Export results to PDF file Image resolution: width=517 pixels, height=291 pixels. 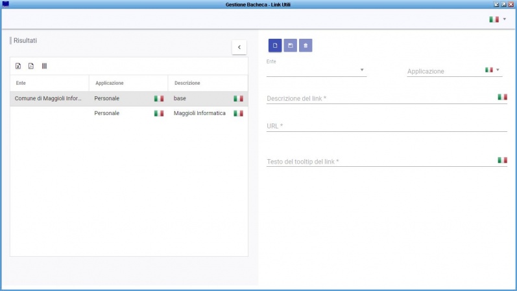(31, 66)
